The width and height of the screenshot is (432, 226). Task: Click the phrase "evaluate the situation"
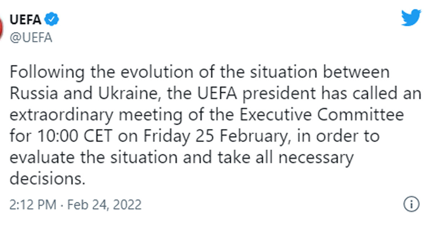[x=94, y=158]
